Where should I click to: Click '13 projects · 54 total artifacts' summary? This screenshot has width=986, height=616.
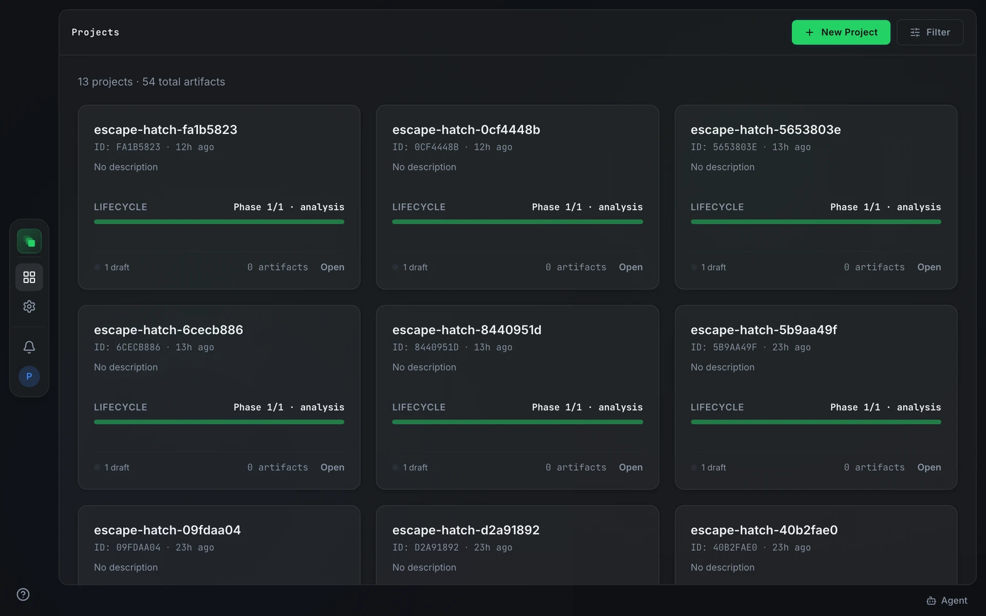point(151,82)
